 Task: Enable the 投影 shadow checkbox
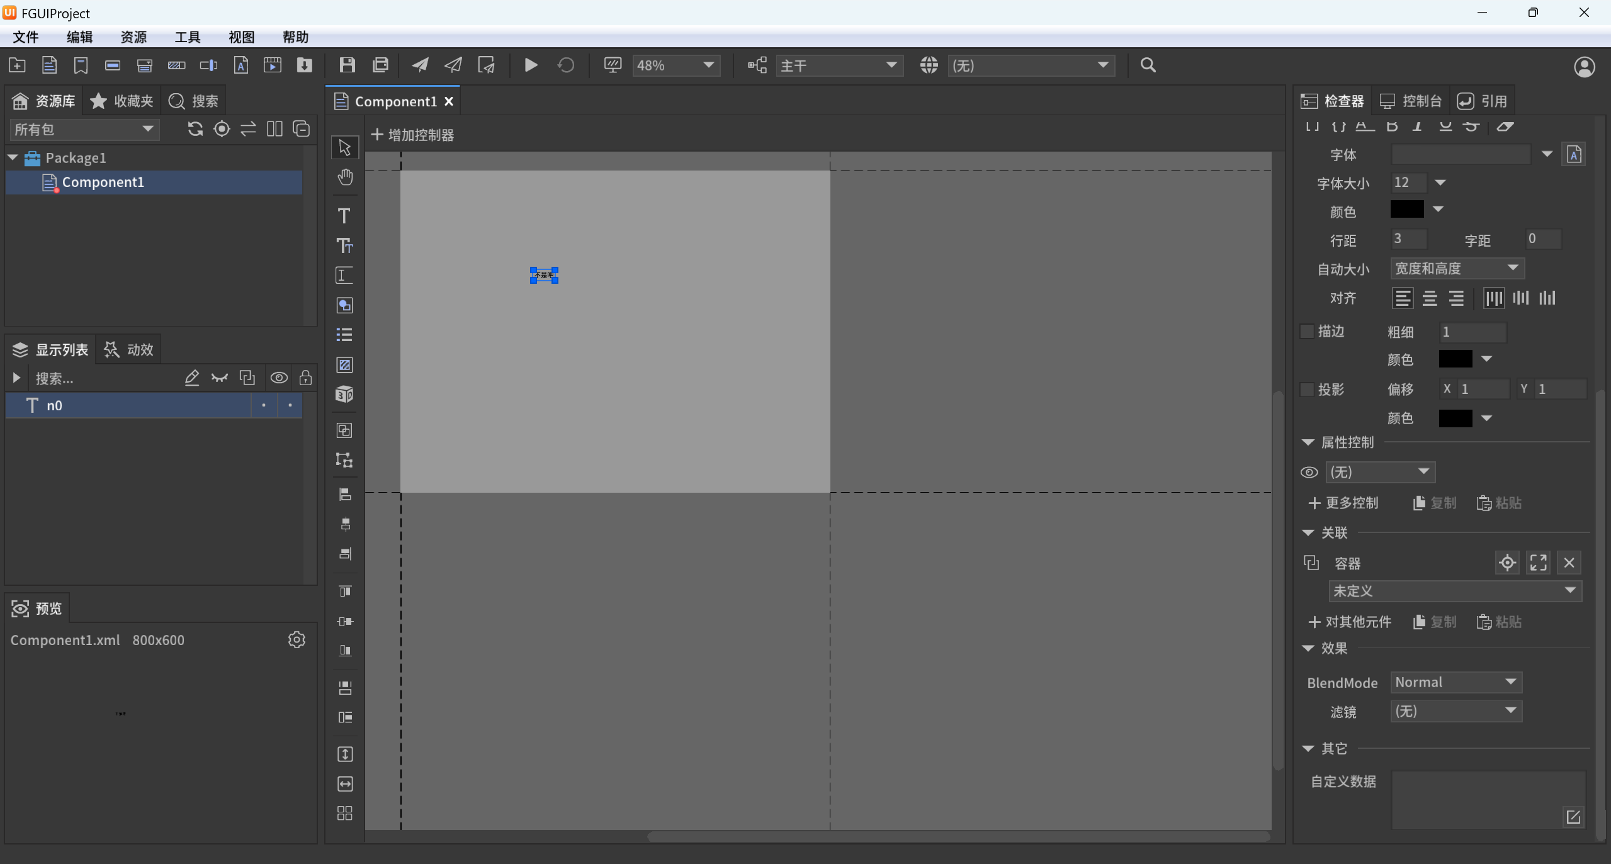[x=1308, y=389]
